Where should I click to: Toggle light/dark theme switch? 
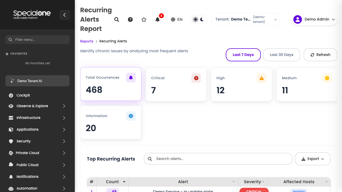click(199, 19)
